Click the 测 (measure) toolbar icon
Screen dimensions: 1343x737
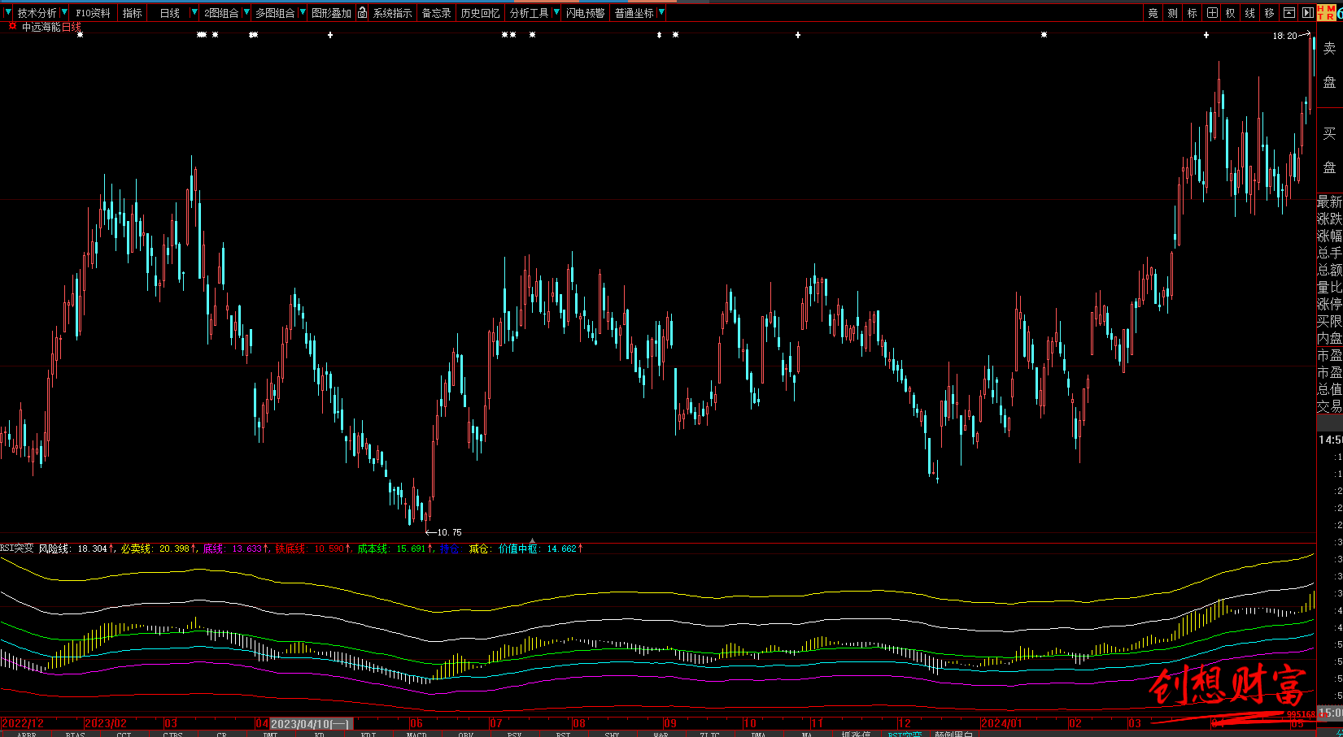(1172, 13)
